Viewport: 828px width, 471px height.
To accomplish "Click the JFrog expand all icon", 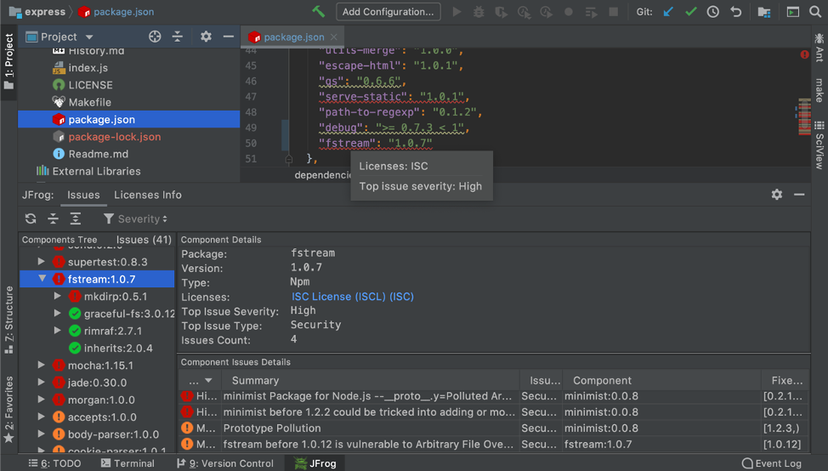I will [x=76, y=218].
